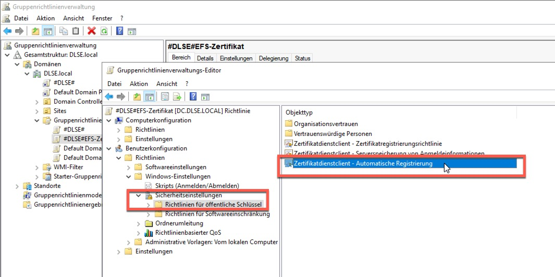Viewport: 555px width, 277px height.
Task: Open Datei menu in Gruppenrichtlinienverwaltung window
Action: pyautogui.click(x=21, y=18)
